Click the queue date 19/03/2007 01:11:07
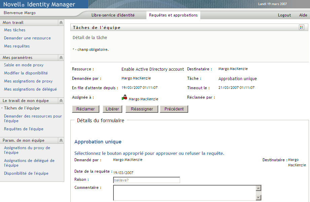 pos(139,88)
